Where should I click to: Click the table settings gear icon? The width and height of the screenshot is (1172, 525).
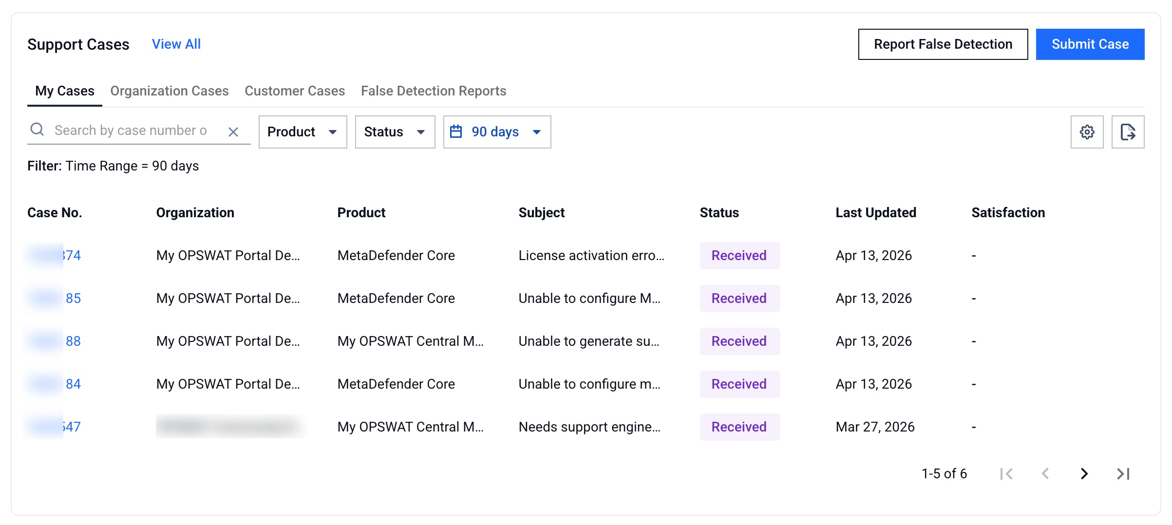(1087, 132)
